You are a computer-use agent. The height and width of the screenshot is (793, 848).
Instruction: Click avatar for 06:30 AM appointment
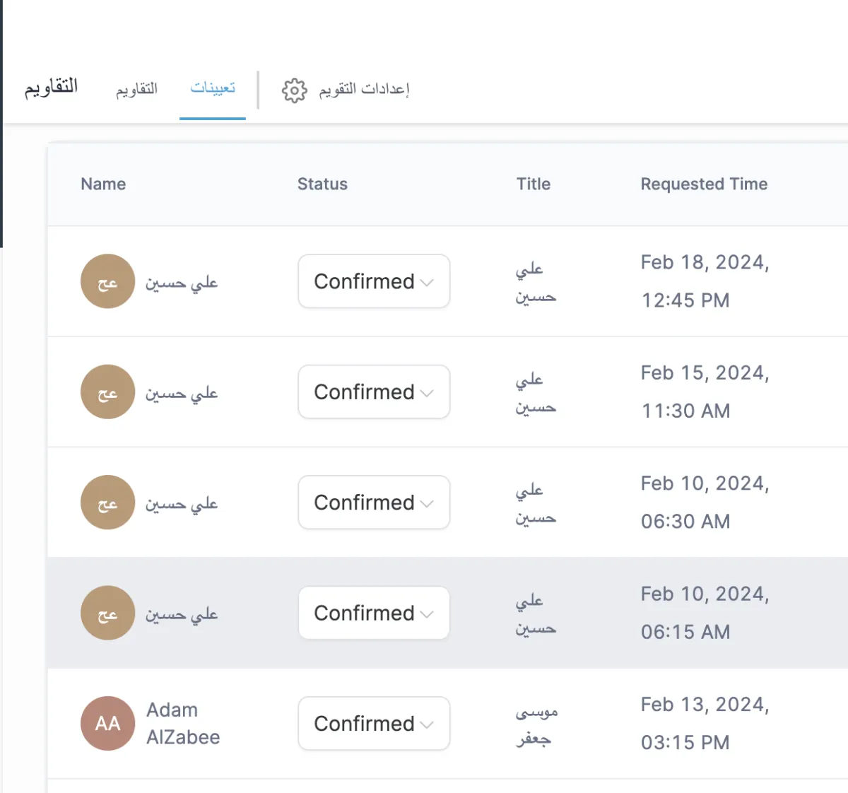[x=107, y=503]
